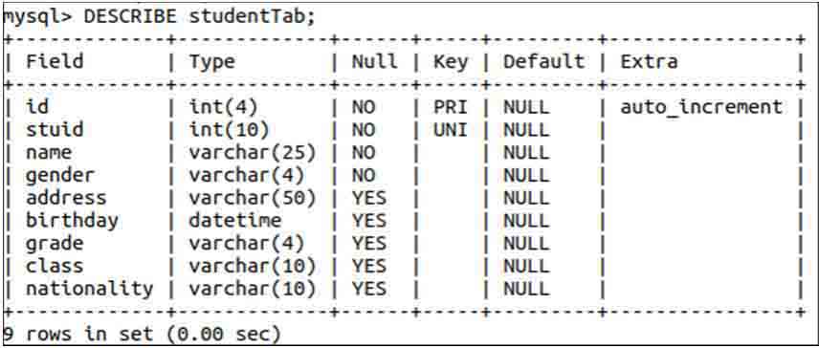Click the varchar(50) type entry
819x348 pixels.
pos(253,198)
